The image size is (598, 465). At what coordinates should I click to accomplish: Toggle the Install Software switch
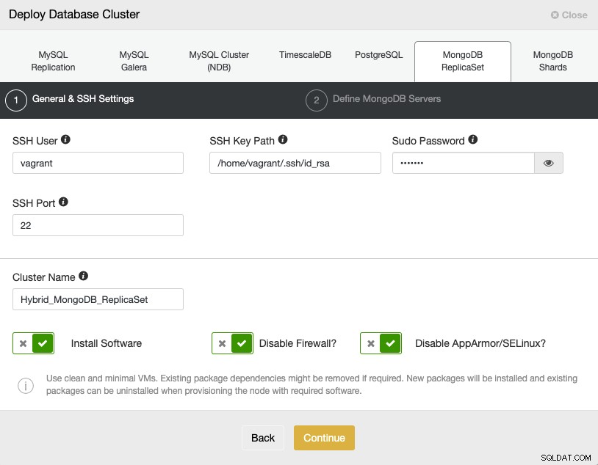(x=34, y=343)
